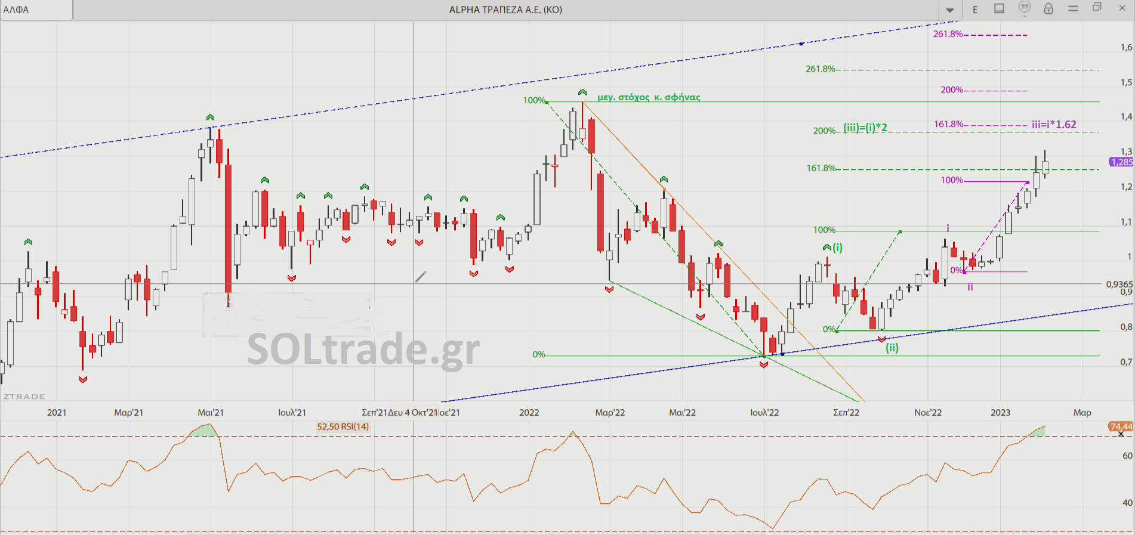Open the quote comments bubble icon

[1025, 8]
